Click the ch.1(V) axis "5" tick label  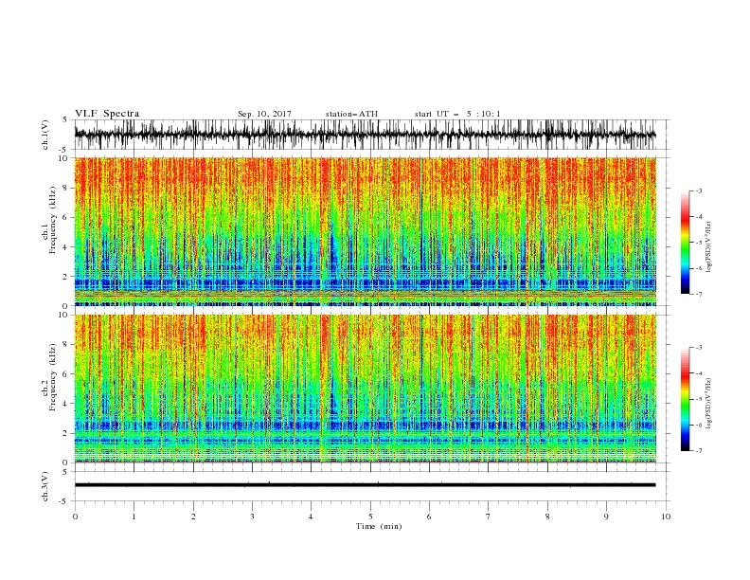coord(65,120)
